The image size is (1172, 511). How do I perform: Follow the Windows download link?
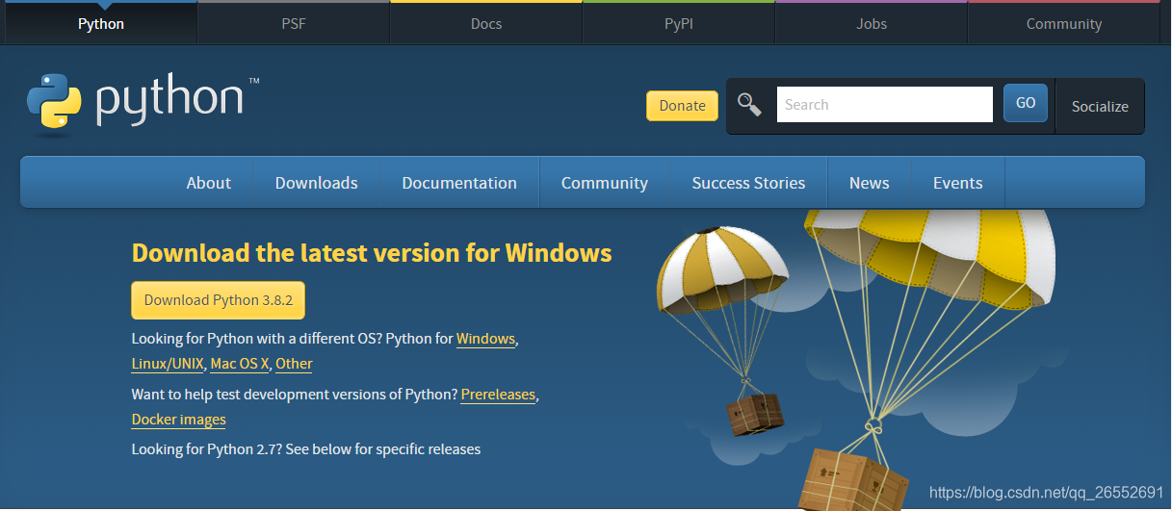coord(485,339)
